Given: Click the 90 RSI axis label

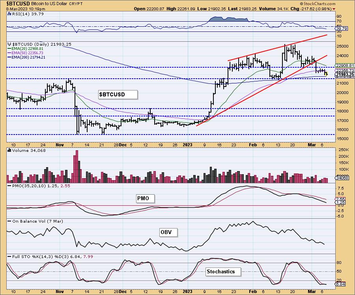Looking at the screenshot, I should [x=339, y=16].
